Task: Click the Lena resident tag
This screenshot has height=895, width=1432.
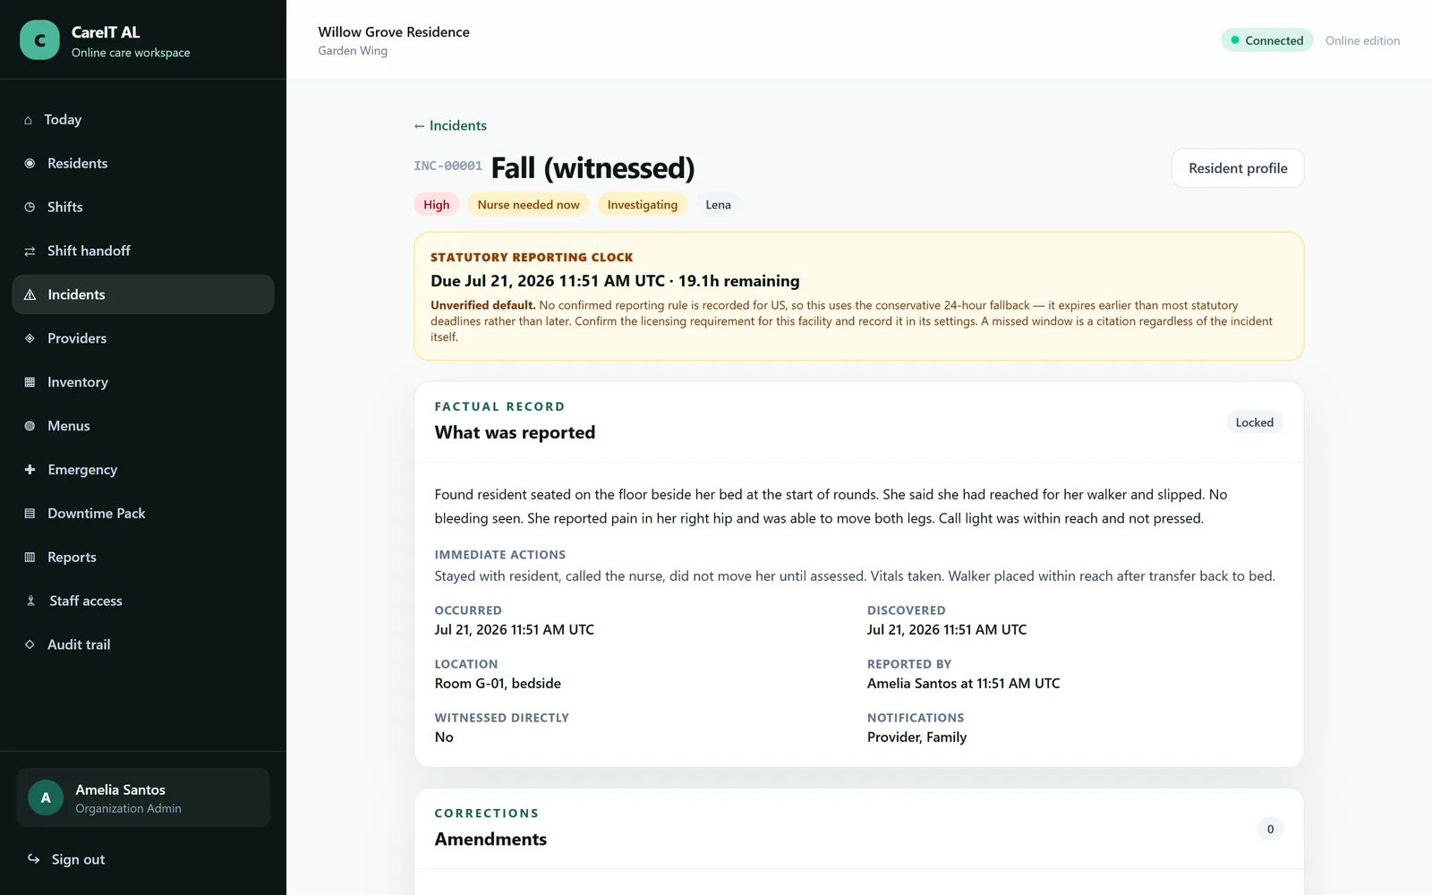Action: [719, 205]
